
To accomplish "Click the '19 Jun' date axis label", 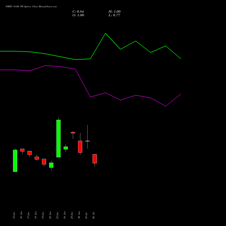I will [43, 215].
